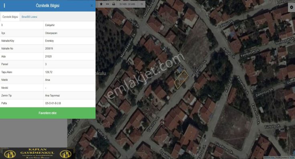Image resolution: width=295 pixels, height=159 pixels.
Task: Click the Pafta value I25-D-01-B-2-B
Action: pos(53,103)
